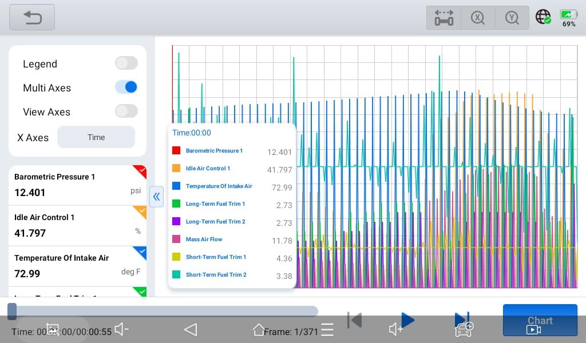This screenshot has width=586, height=343.
Task: Tap the volume down icon
Action: pyautogui.click(x=121, y=329)
